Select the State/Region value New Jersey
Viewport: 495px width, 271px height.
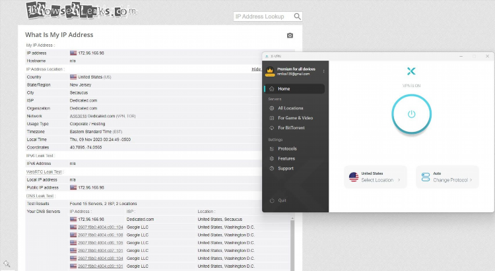pos(81,85)
